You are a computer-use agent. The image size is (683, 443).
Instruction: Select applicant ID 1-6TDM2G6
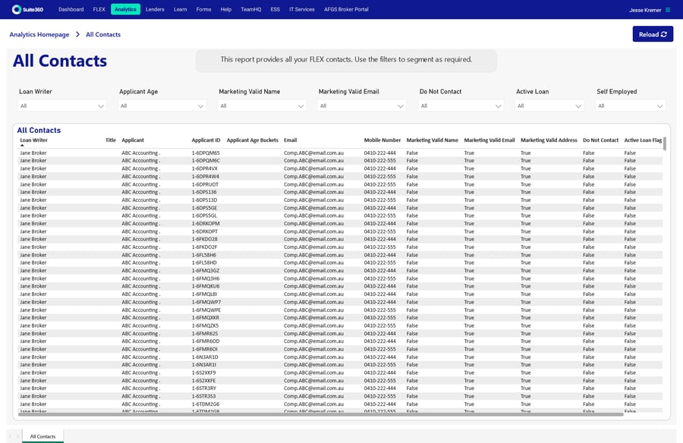[x=206, y=404]
